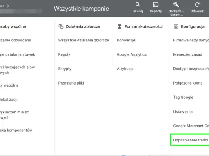Image resolution: width=209 pixels, height=156 pixels.
Task: Open the Atrybucja entry
Action: [125, 69]
